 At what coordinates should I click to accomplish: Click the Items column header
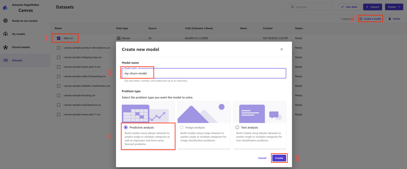pyautogui.click(x=243, y=28)
